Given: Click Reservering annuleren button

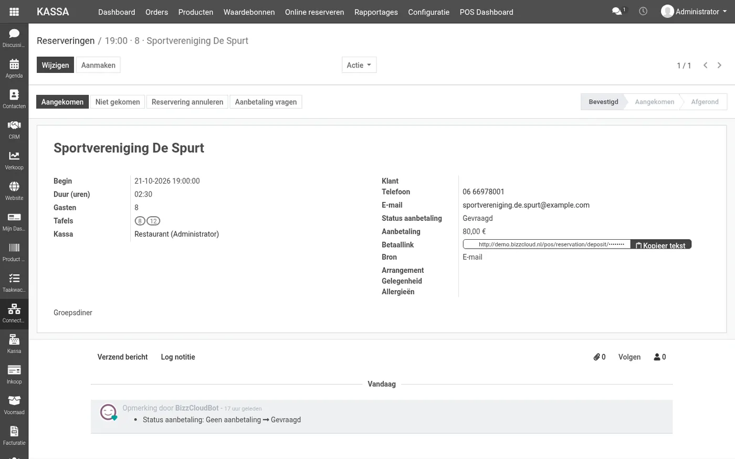Looking at the screenshot, I should [187, 102].
